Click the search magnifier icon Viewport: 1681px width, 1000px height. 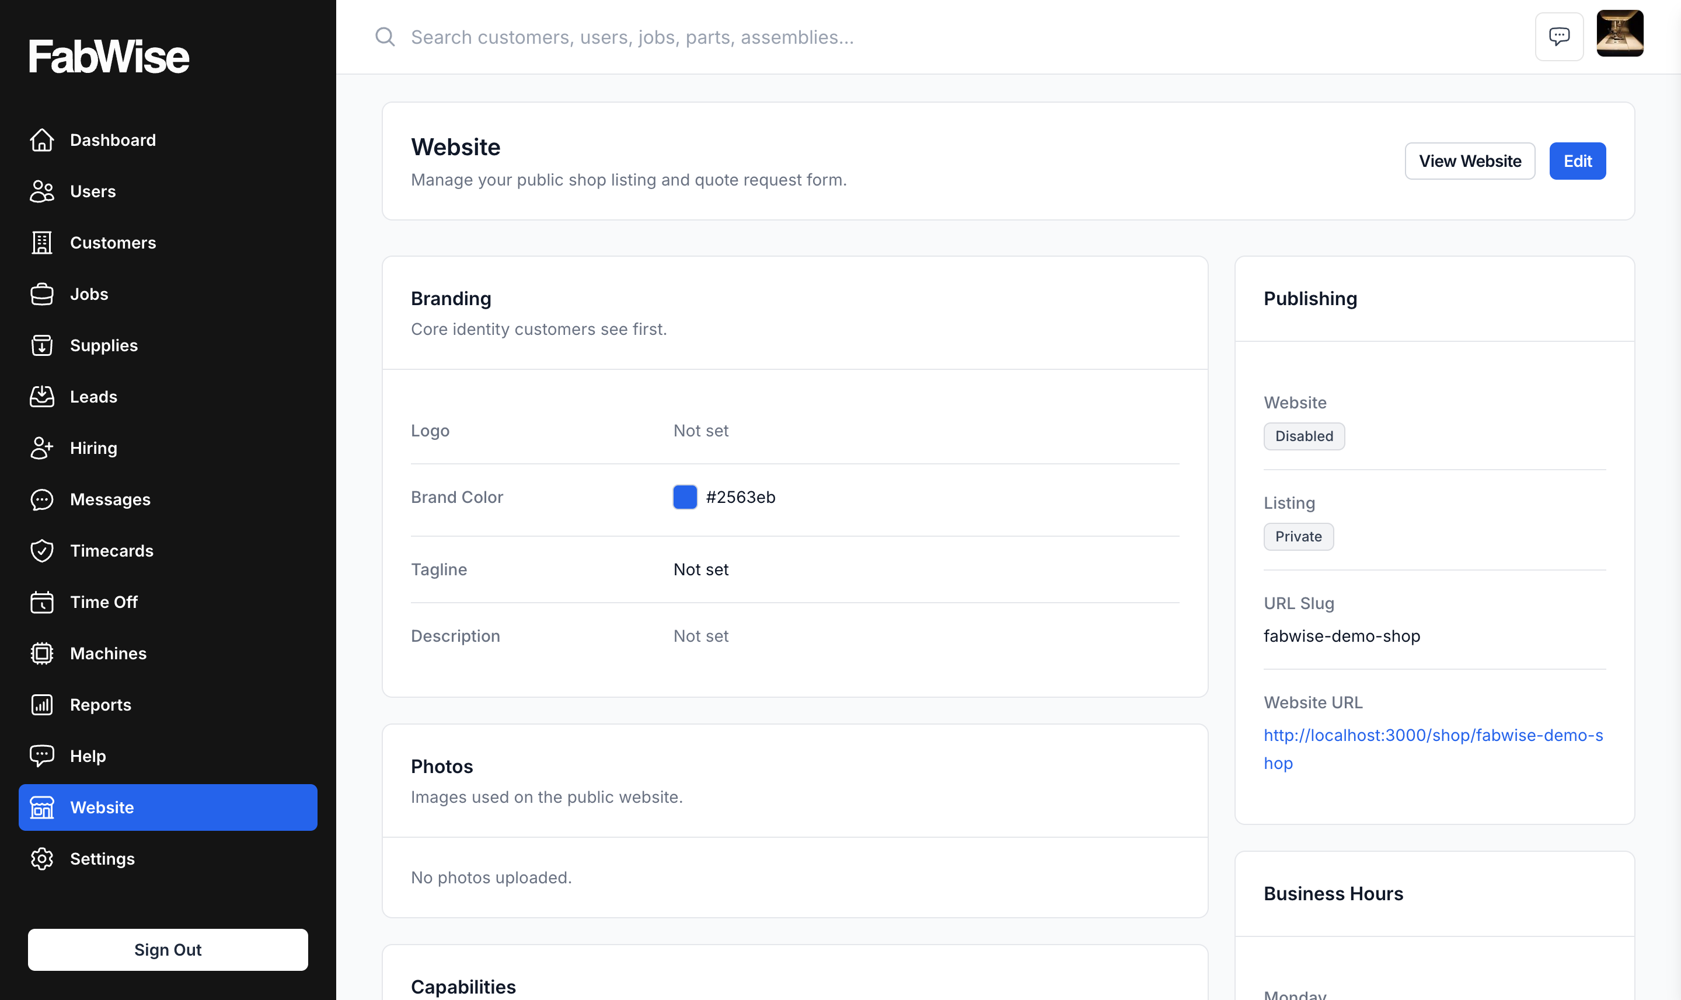pyautogui.click(x=385, y=36)
